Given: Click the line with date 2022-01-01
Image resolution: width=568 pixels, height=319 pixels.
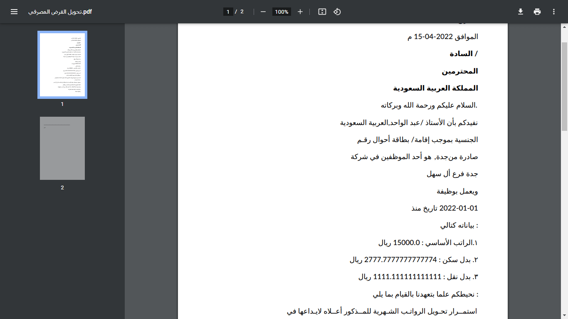Looking at the screenshot, I should pos(445,208).
